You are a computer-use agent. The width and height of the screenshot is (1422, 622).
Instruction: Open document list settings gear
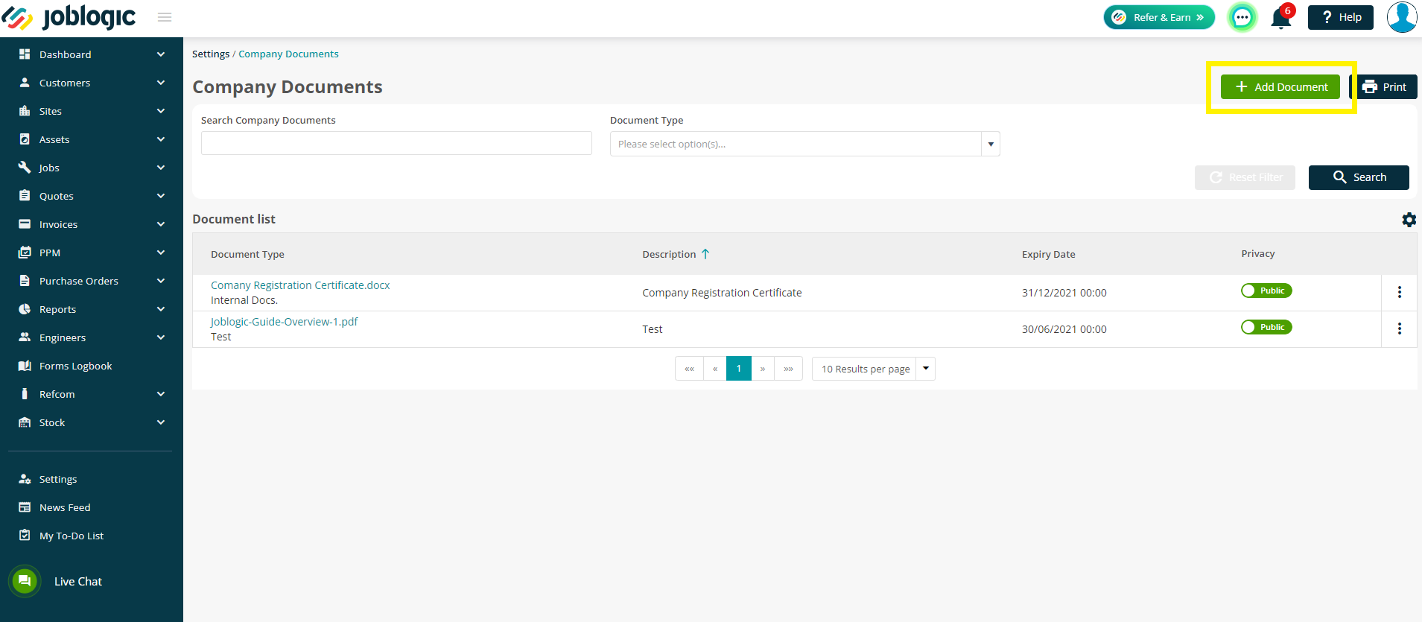tap(1409, 220)
